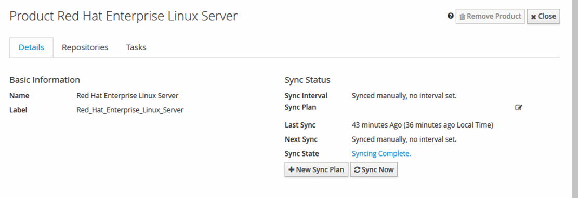Click the vertical scrollbar on the right

click(575, 99)
